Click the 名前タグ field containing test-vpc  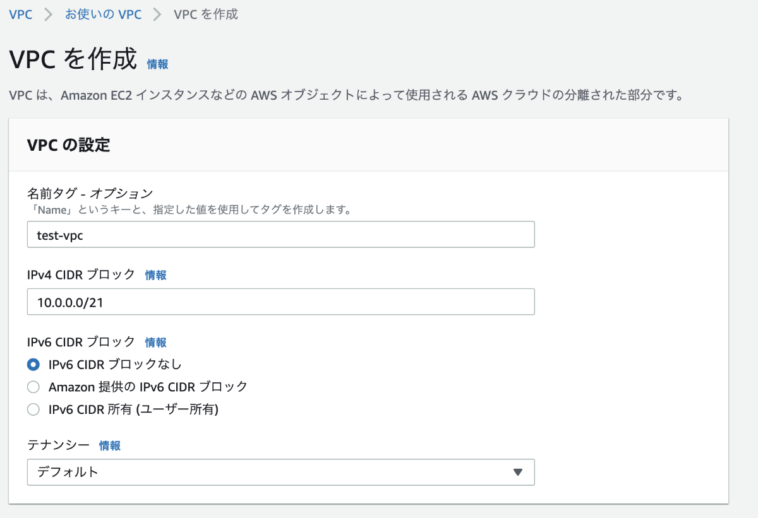tap(280, 234)
